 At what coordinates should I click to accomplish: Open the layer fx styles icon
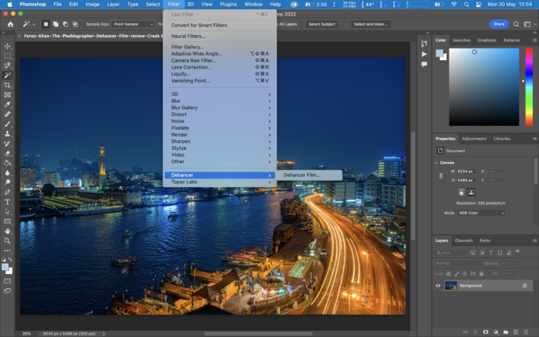[475, 332]
